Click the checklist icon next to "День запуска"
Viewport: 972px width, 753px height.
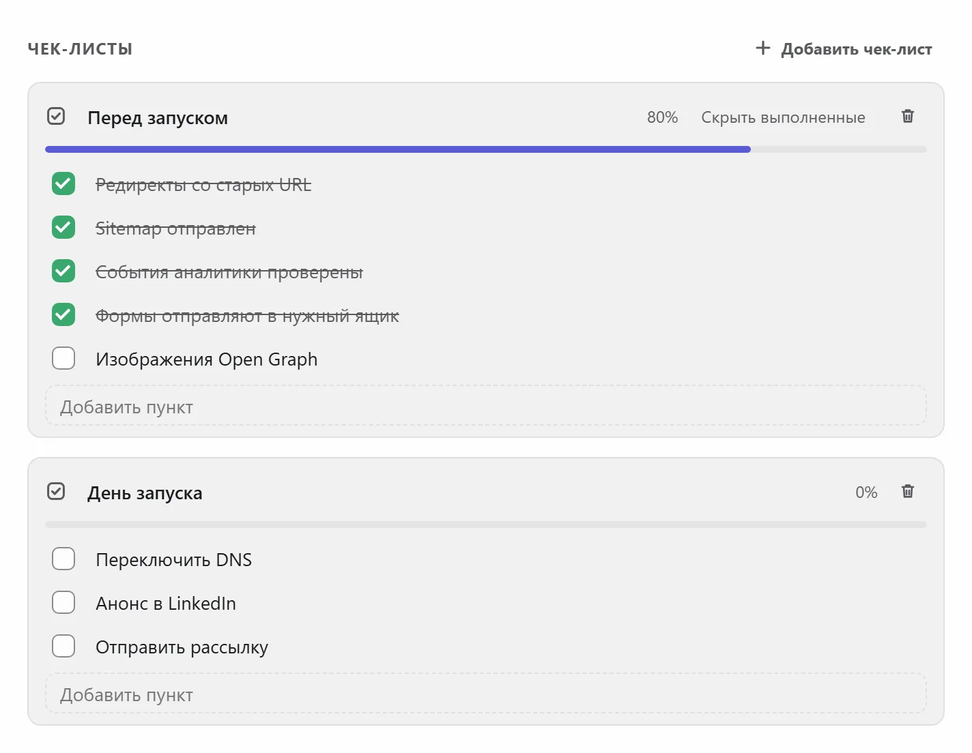click(x=56, y=491)
